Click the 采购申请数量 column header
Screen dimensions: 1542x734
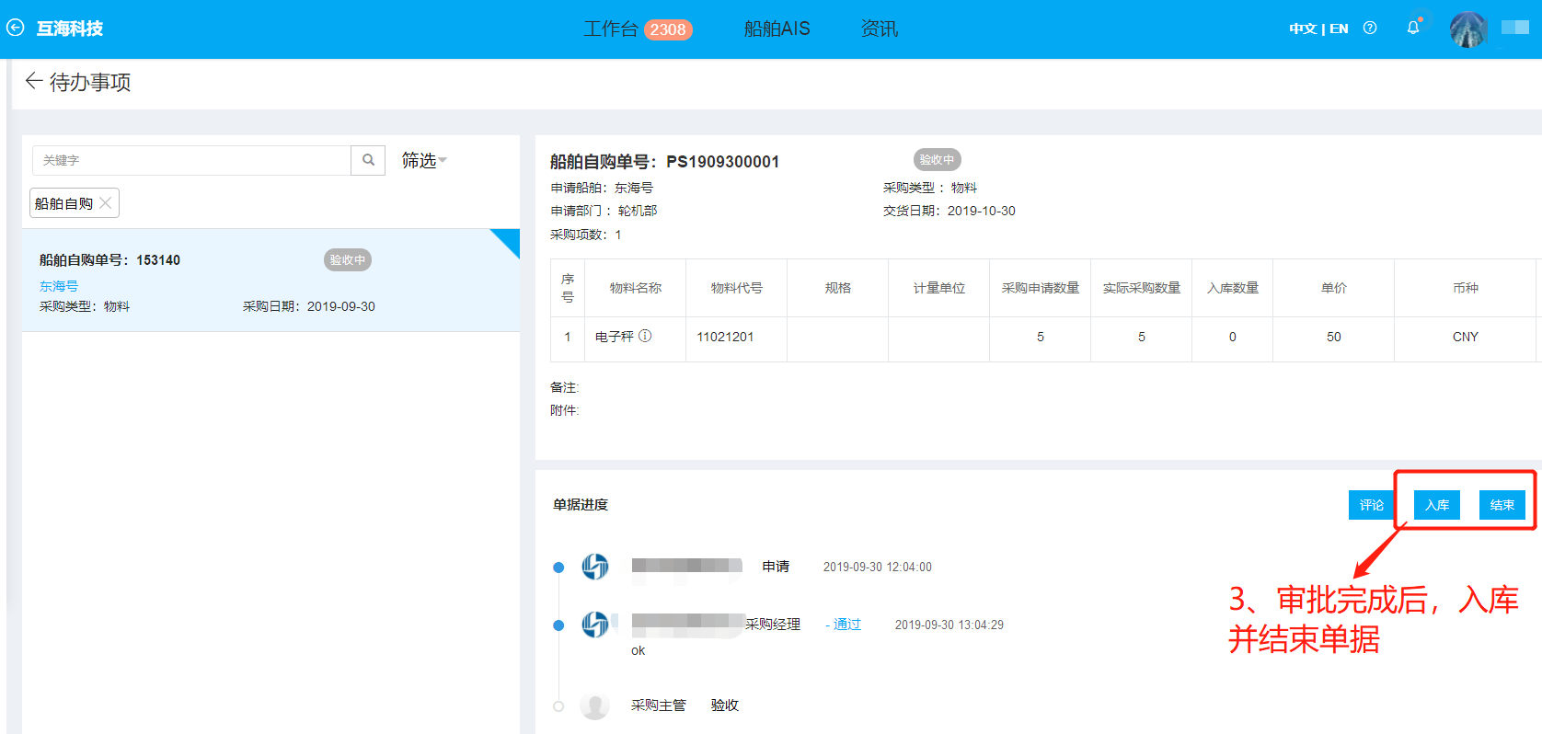[1041, 288]
